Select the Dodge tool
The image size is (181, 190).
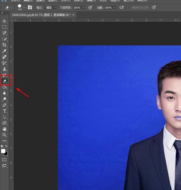pyautogui.click(x=4, y=99)
